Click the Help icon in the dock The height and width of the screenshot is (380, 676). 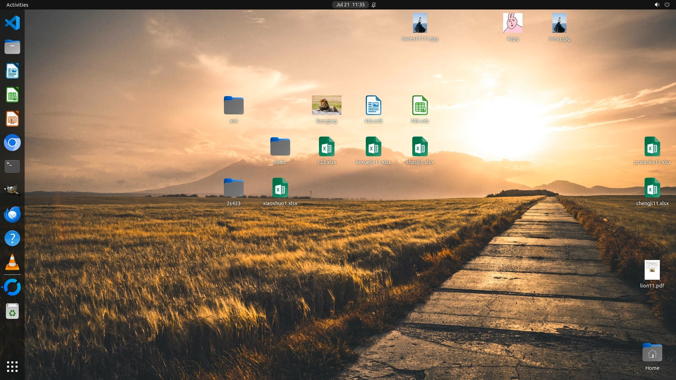click(12, 239)
